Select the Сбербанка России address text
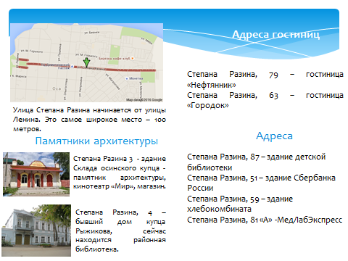Screen dimensions: 348x261 (261, 183)
